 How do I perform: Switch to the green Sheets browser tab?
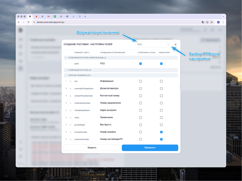tap(55, 17)
